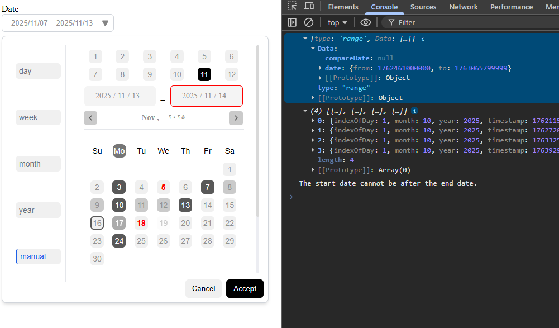Image resolution: width=559 pixels, height=328 pixels.
Task: Click the date picker vertical scrollbar
Action: [257, 131]
